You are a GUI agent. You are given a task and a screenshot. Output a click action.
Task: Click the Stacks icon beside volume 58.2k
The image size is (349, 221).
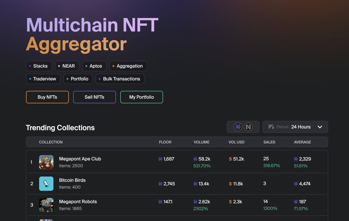click(195, 159)
